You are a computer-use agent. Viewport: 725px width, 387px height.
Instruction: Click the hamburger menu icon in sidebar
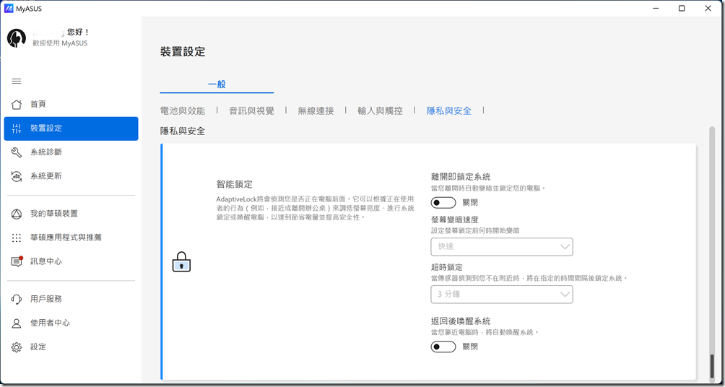click(x=17, y=81)
